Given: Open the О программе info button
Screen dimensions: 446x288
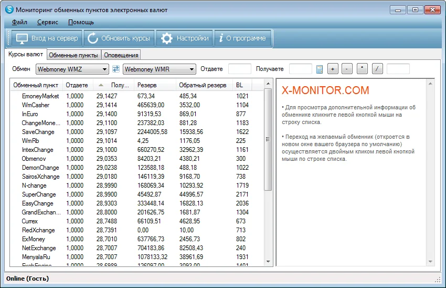Looking at the screenshot, I should (243, 38).
